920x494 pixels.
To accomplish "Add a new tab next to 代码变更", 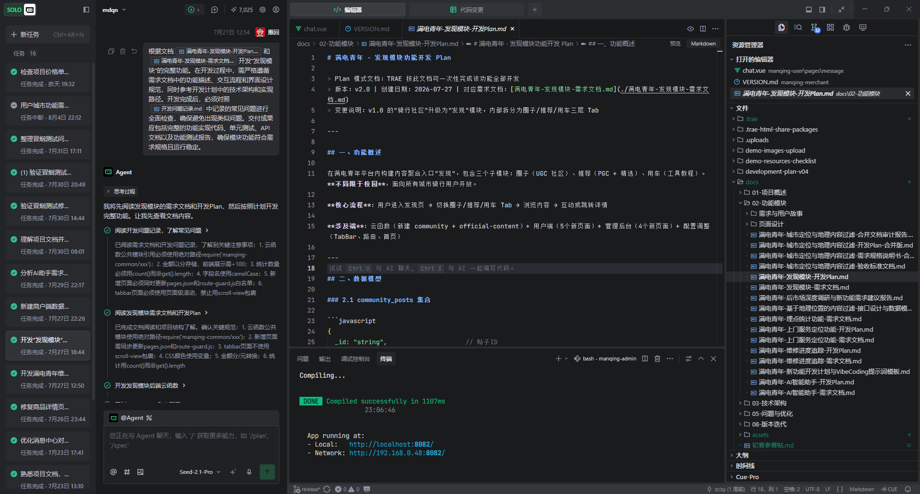I will point(535,10).
